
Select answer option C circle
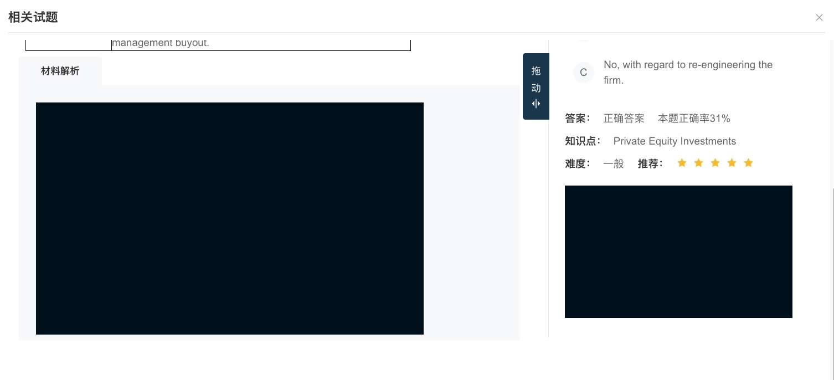(x=584, y=73)
